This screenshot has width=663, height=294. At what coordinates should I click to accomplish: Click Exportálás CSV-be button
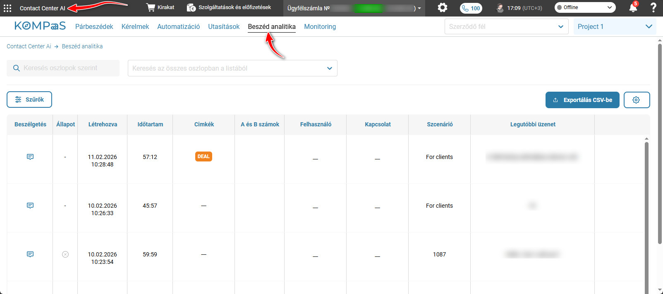click(582, 100)
